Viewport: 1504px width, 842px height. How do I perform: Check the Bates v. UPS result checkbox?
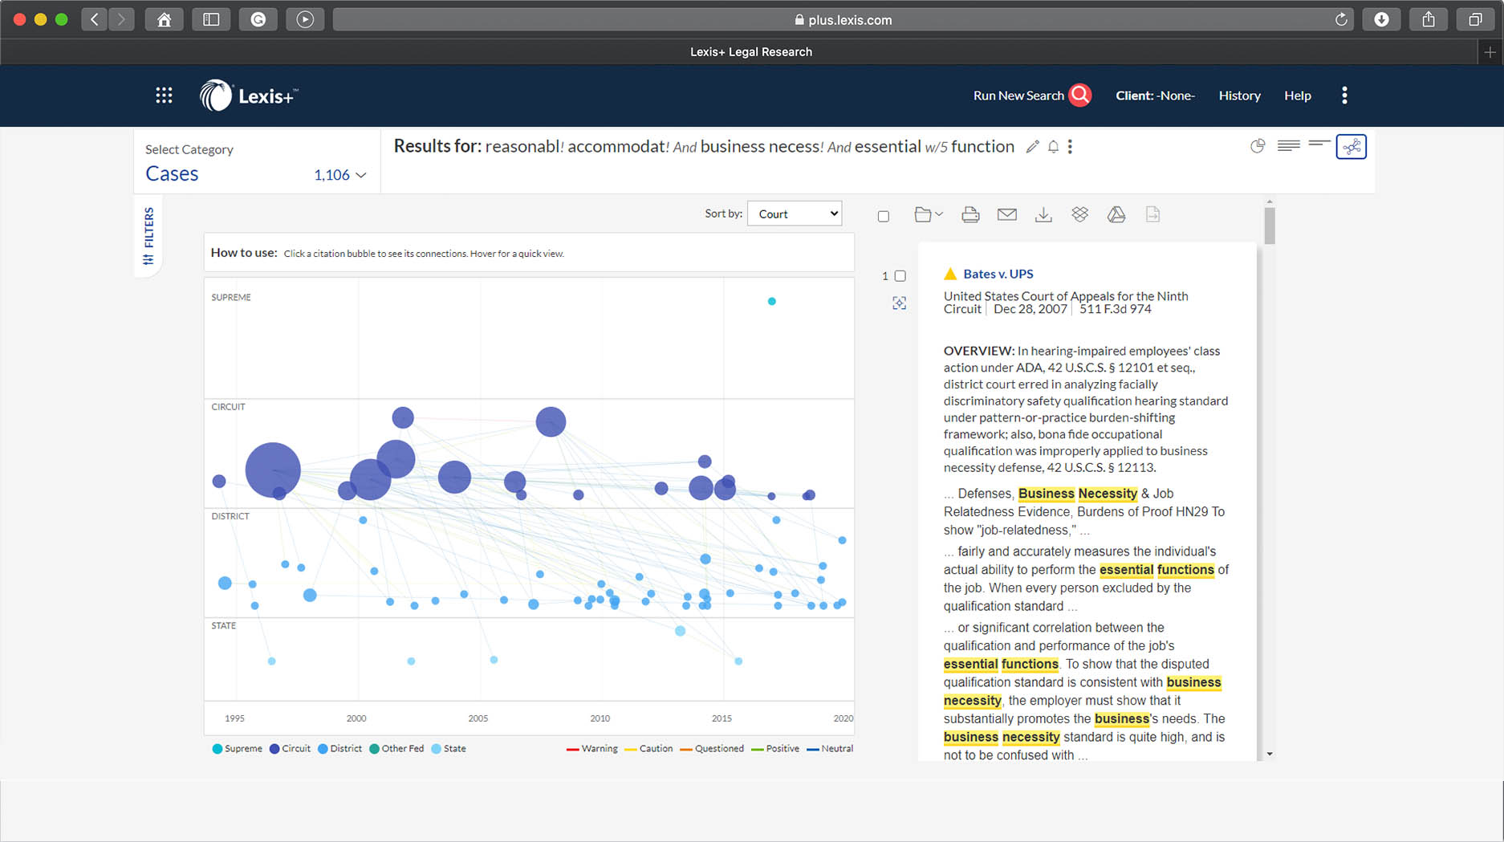(900, 275)
